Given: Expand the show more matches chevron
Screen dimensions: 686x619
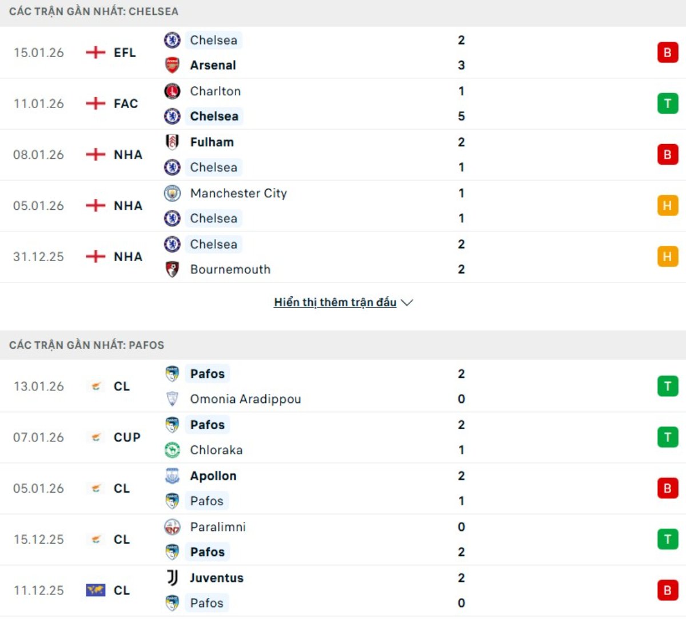Looking at the screenshot, I should (x=407, y=302).
